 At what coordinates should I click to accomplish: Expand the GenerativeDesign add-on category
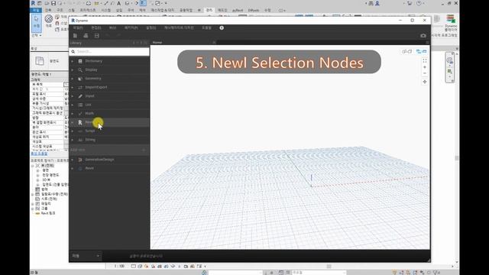click(73, 160)
